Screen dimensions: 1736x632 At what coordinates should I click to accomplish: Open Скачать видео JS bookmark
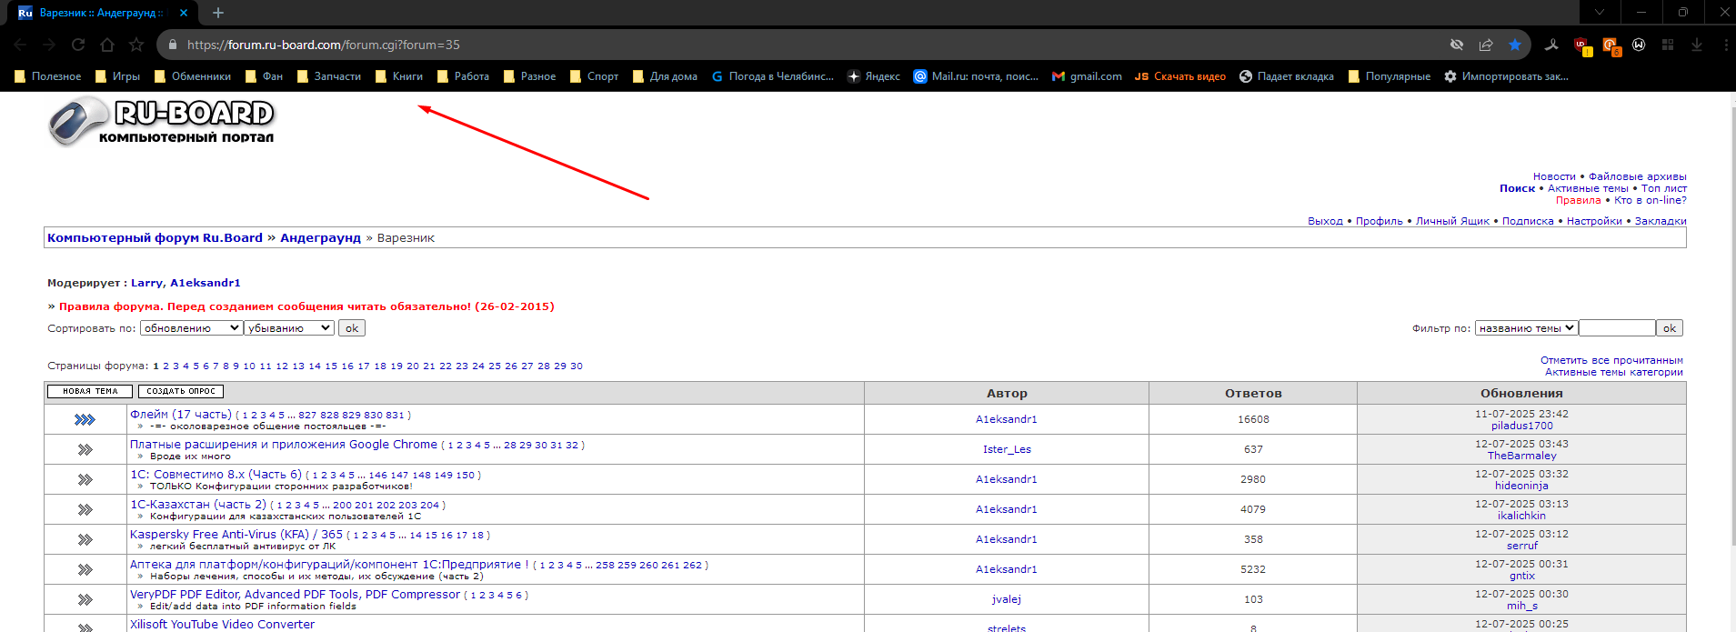[1180, 76]
